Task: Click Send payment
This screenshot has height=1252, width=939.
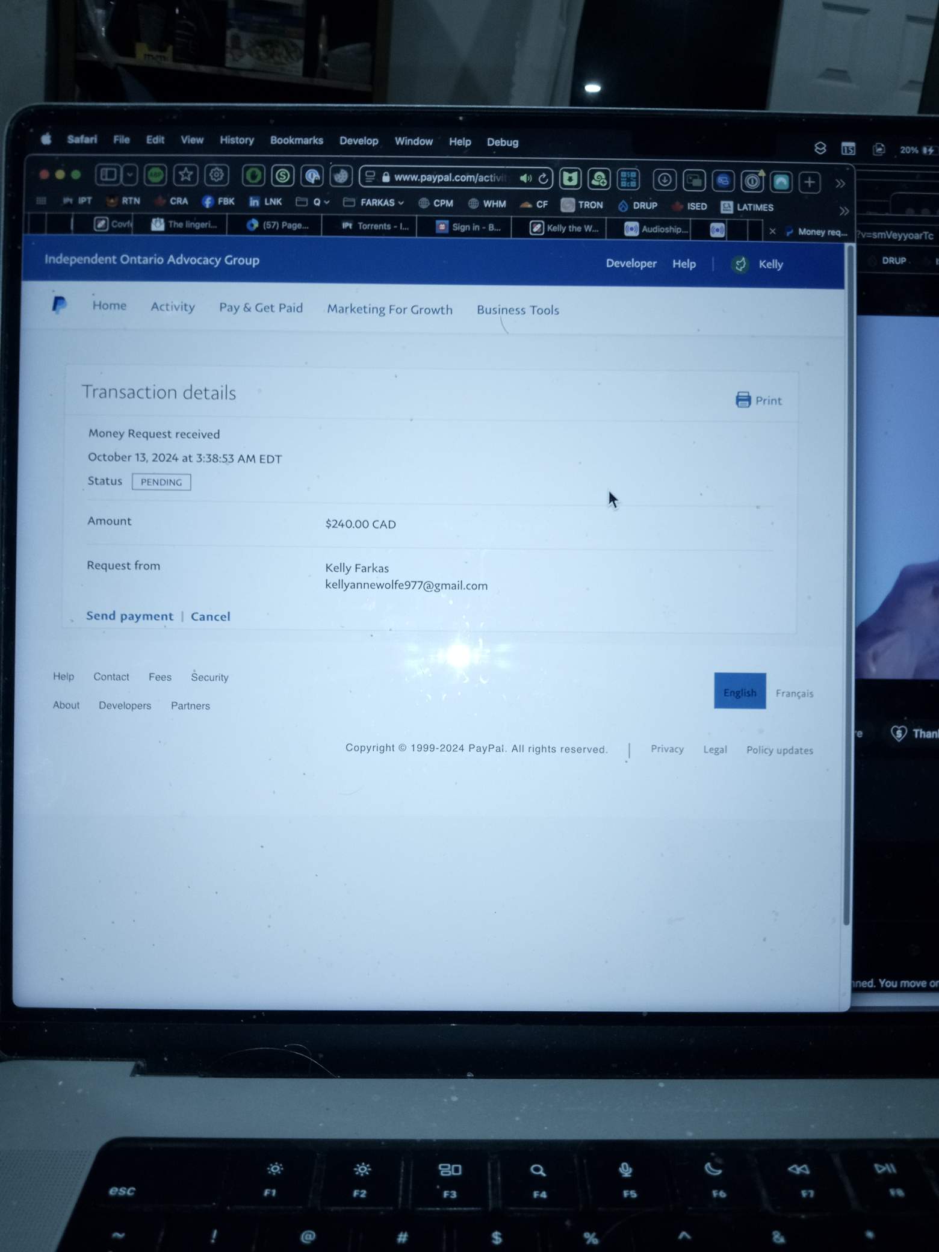Action: [129, 616]
